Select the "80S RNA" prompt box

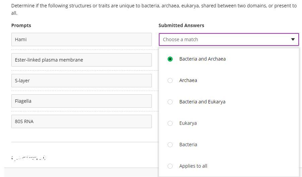[x=81, y=121]
